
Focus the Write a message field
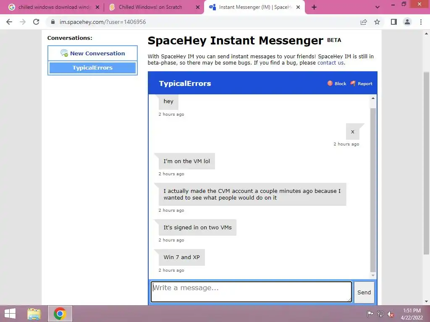pyautogui.click(x=251, y=292)
